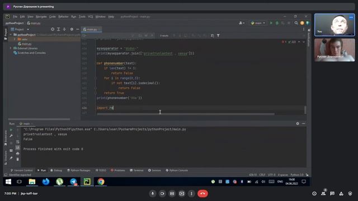Click the Project tree horizontal scrollbar
The height and width of the screenshot is (201, 358).
point(39,119)
